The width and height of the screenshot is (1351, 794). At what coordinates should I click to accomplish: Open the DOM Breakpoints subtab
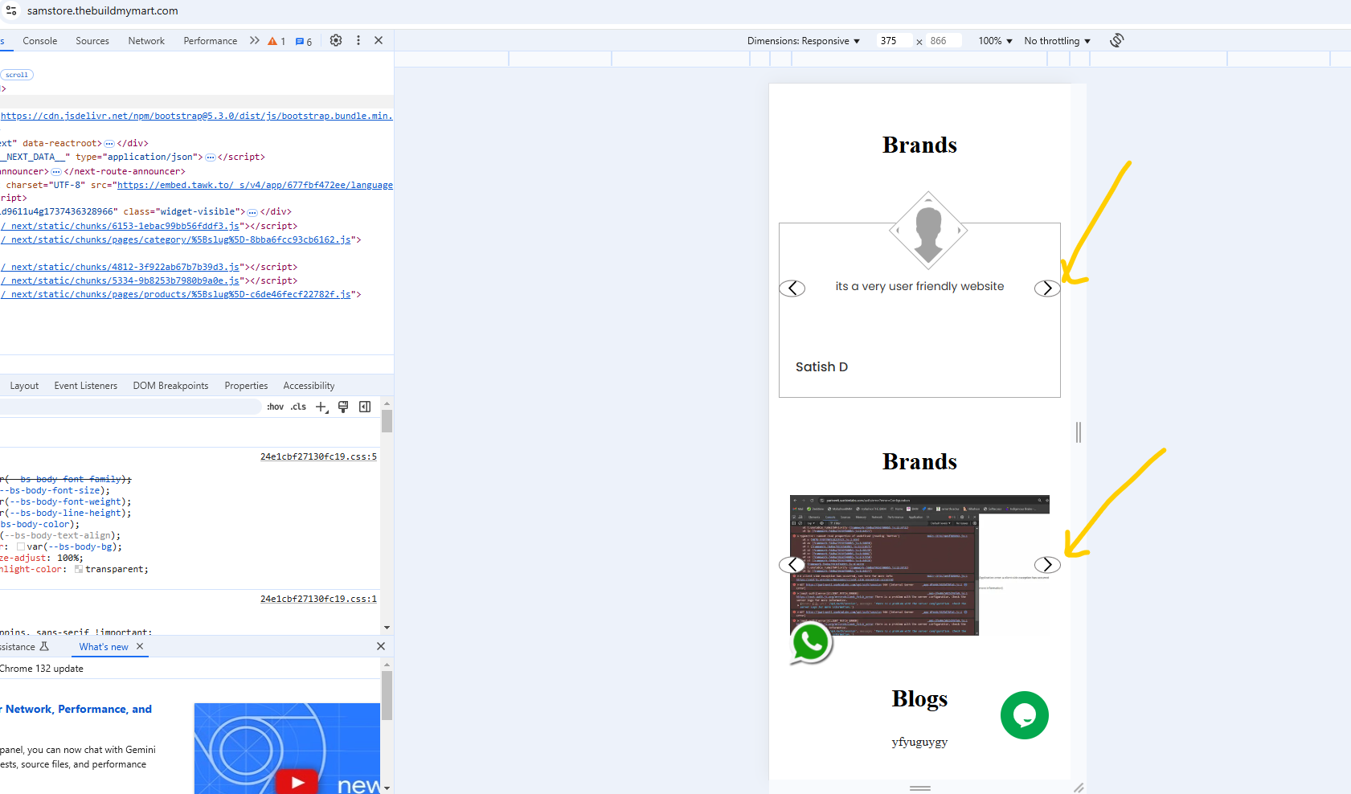click(x=170, y=386)
